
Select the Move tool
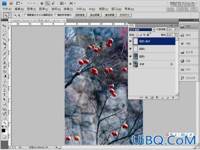pos(4,26)
